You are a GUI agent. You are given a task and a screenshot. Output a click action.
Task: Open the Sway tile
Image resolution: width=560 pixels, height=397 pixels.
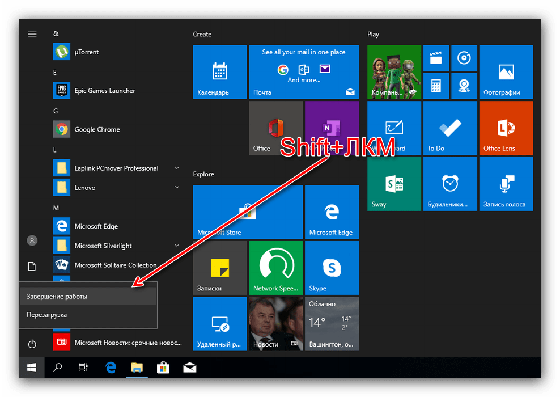[394, 184]
